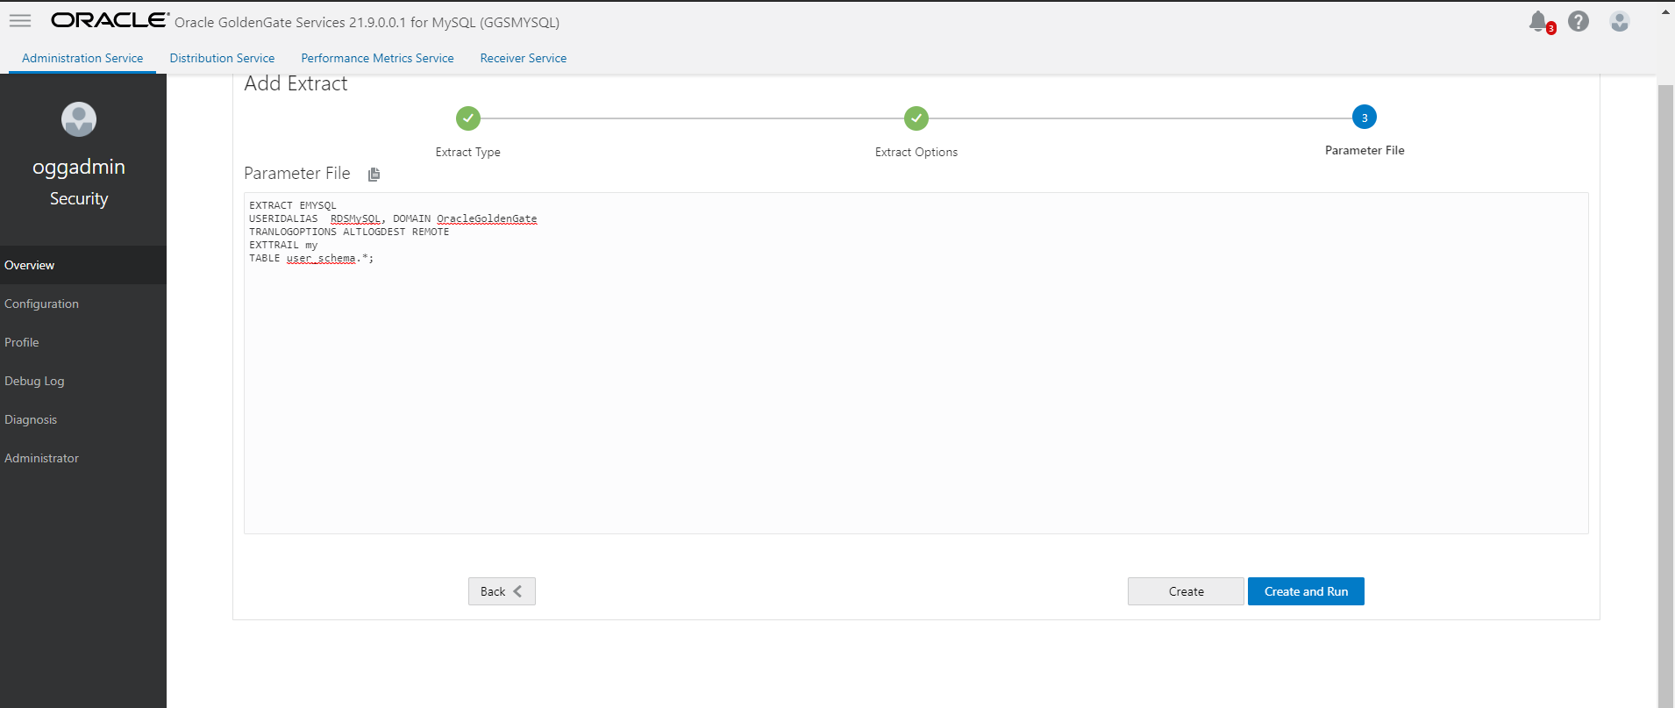This screenshot has height=708, width=1675.
Task: Go to the completed Extract Options step
Action: tap(916, 118)
